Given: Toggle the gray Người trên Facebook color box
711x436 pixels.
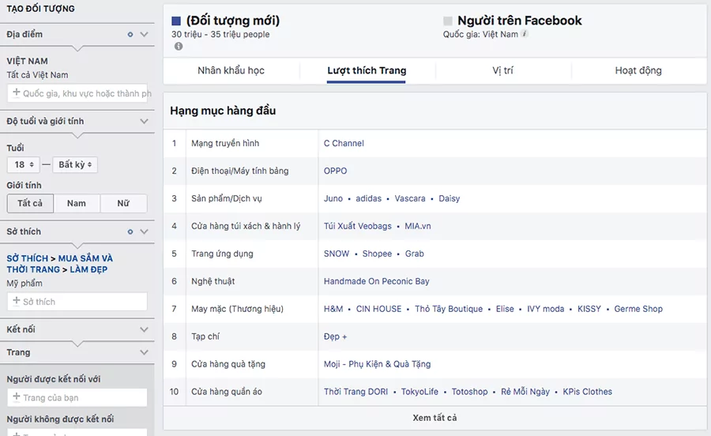Looking at the screenshot, I should pyautogui.click(x=448, y=21).
